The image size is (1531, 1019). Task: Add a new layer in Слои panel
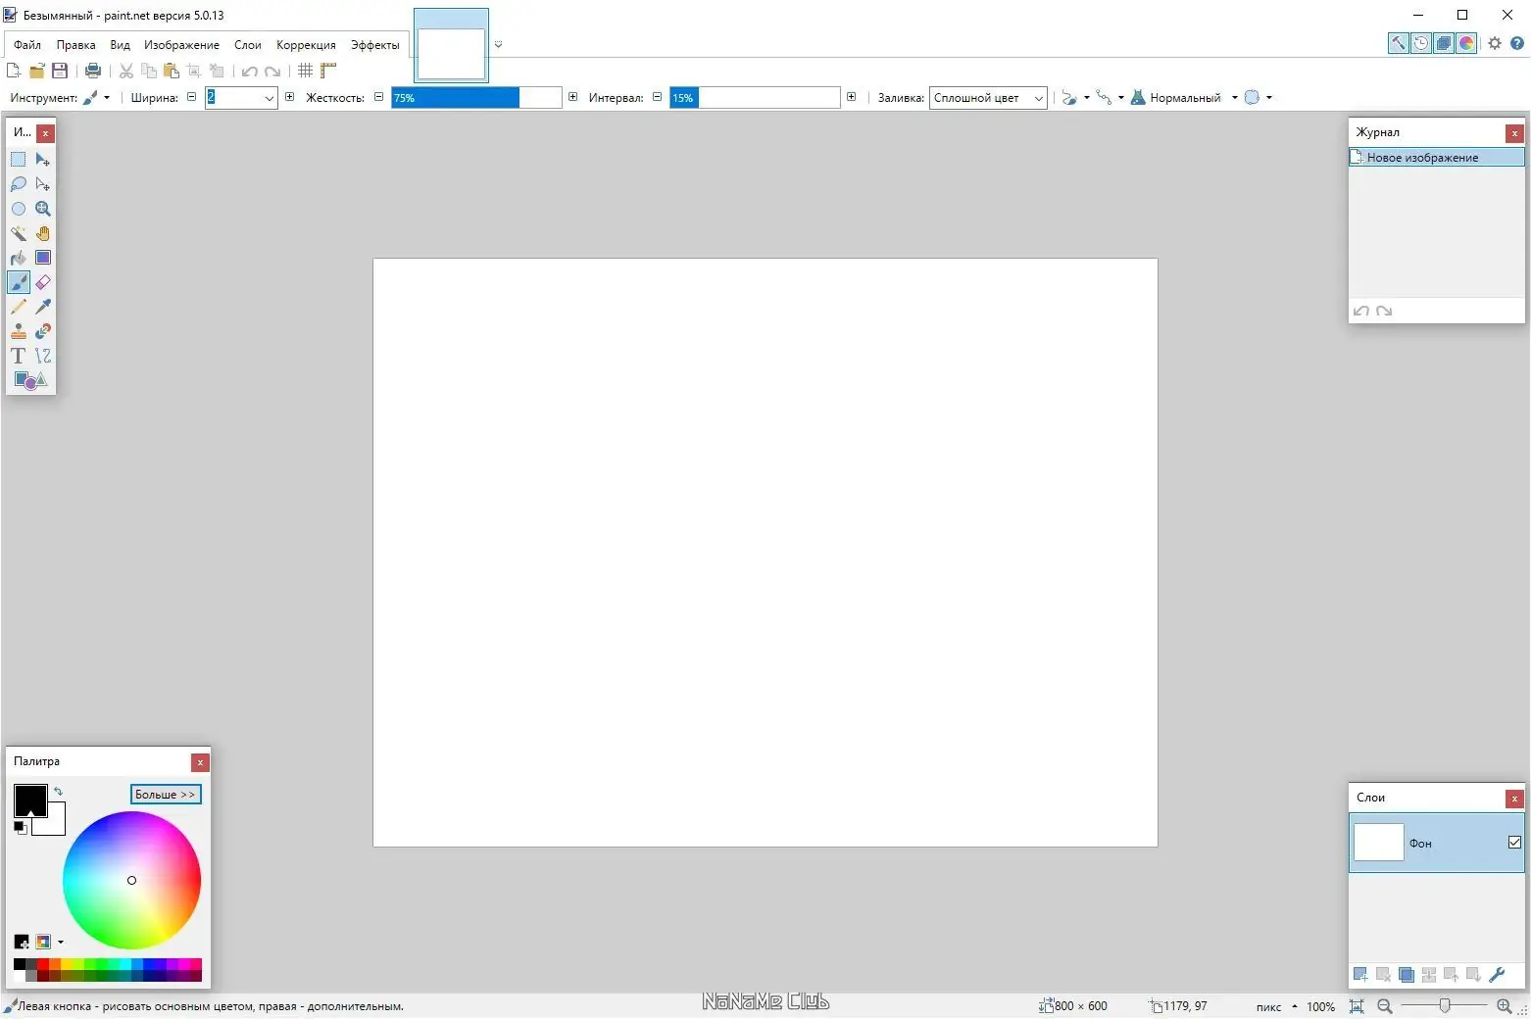[1360, 975]
